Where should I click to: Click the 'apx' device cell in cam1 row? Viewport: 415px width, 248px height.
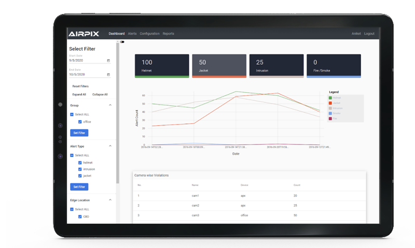243,196
